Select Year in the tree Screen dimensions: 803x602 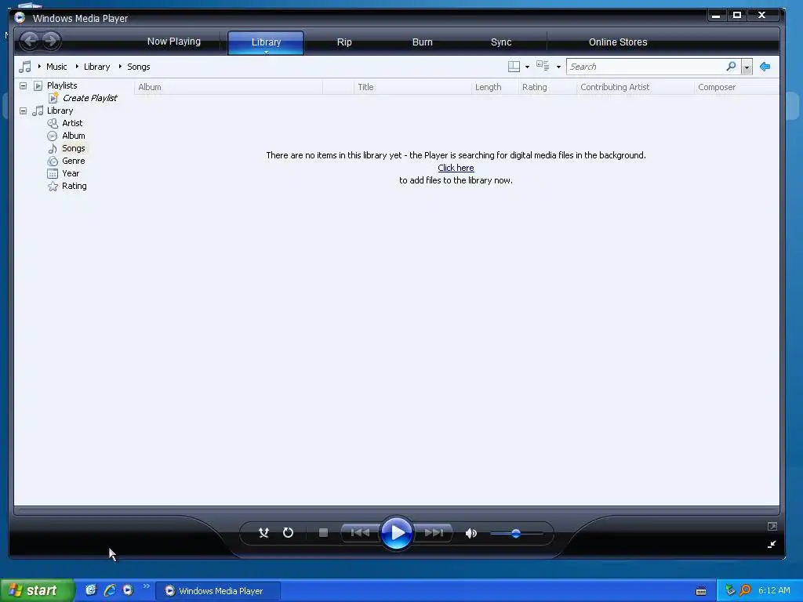coord(71,173)
